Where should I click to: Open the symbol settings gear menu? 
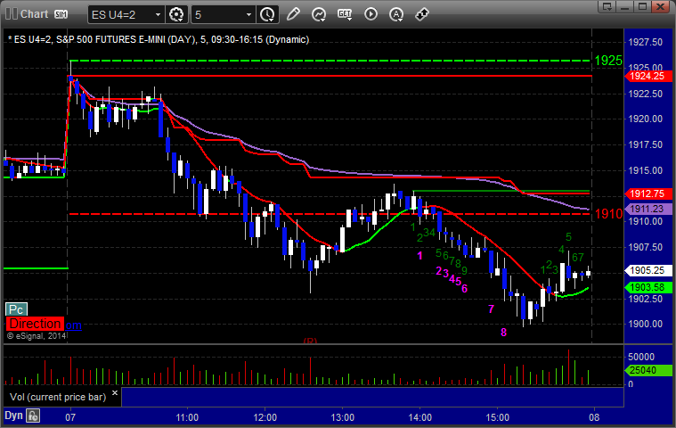pos(176,14)
